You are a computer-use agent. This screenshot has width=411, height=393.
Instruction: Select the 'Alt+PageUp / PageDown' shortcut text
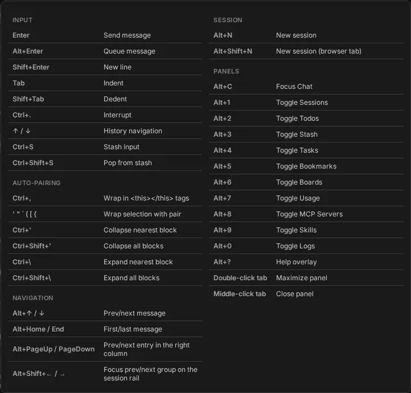click(x=54, y=349)
